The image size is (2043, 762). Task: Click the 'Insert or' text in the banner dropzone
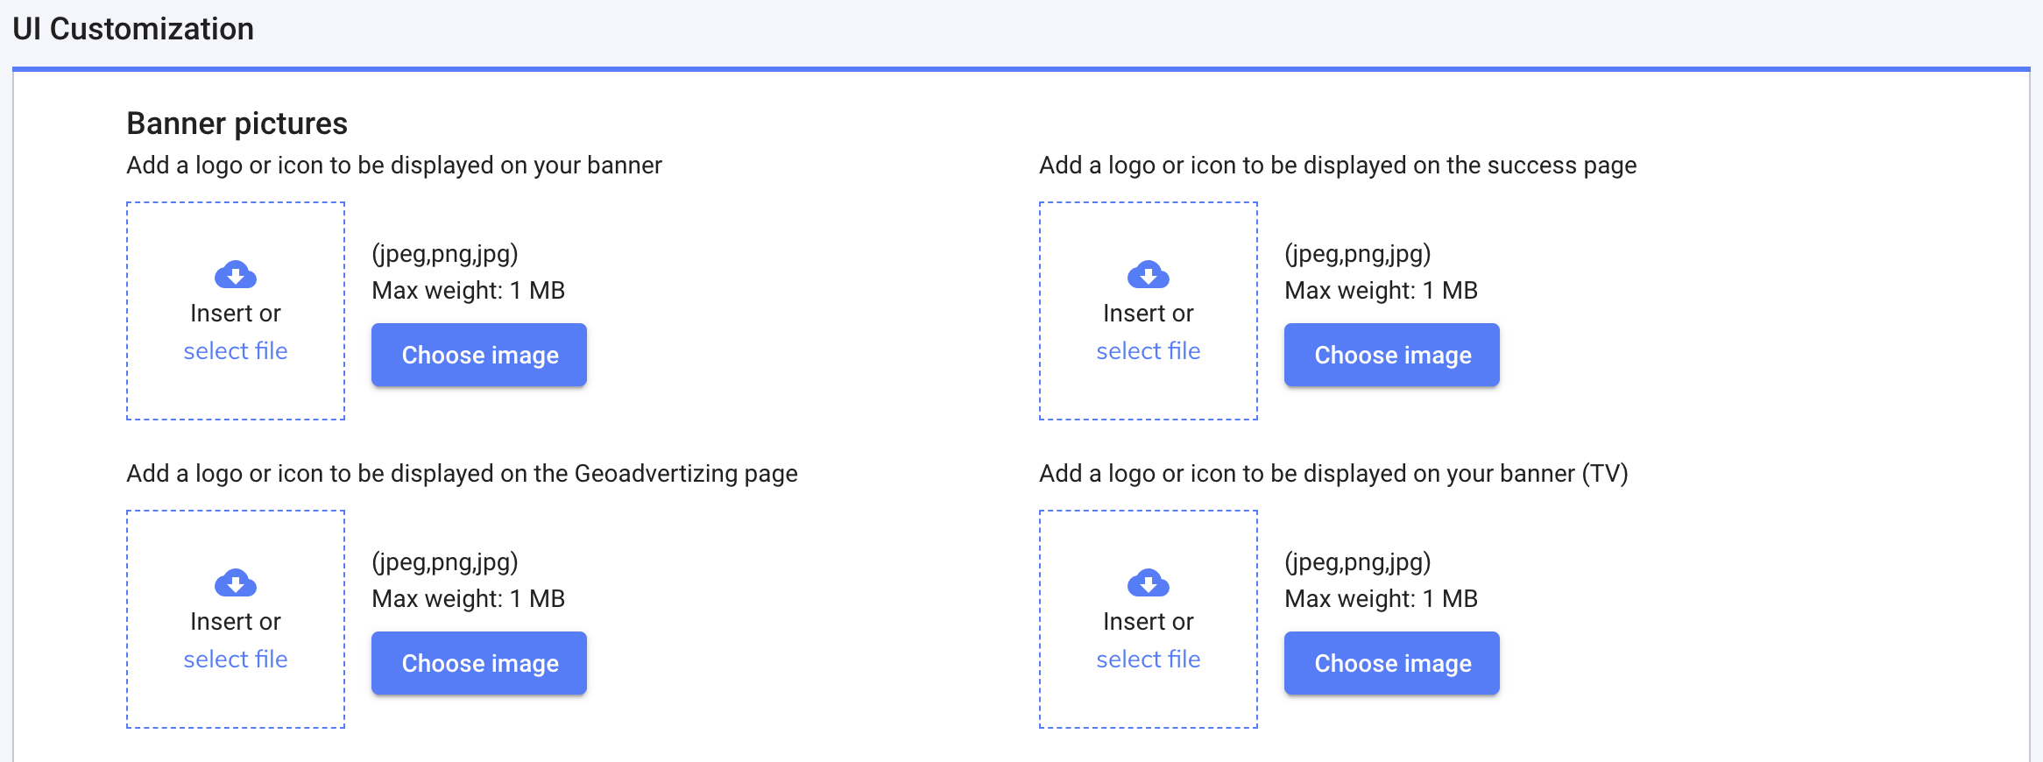(x=235, y=313)
